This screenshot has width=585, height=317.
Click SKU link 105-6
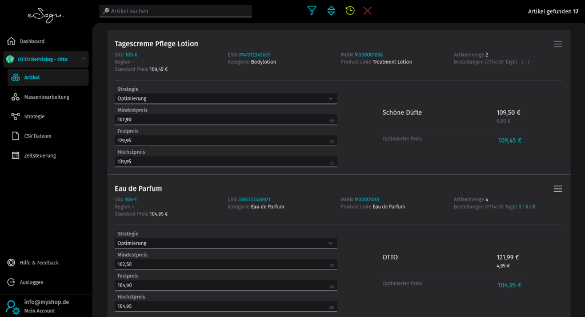click(131, 55)
